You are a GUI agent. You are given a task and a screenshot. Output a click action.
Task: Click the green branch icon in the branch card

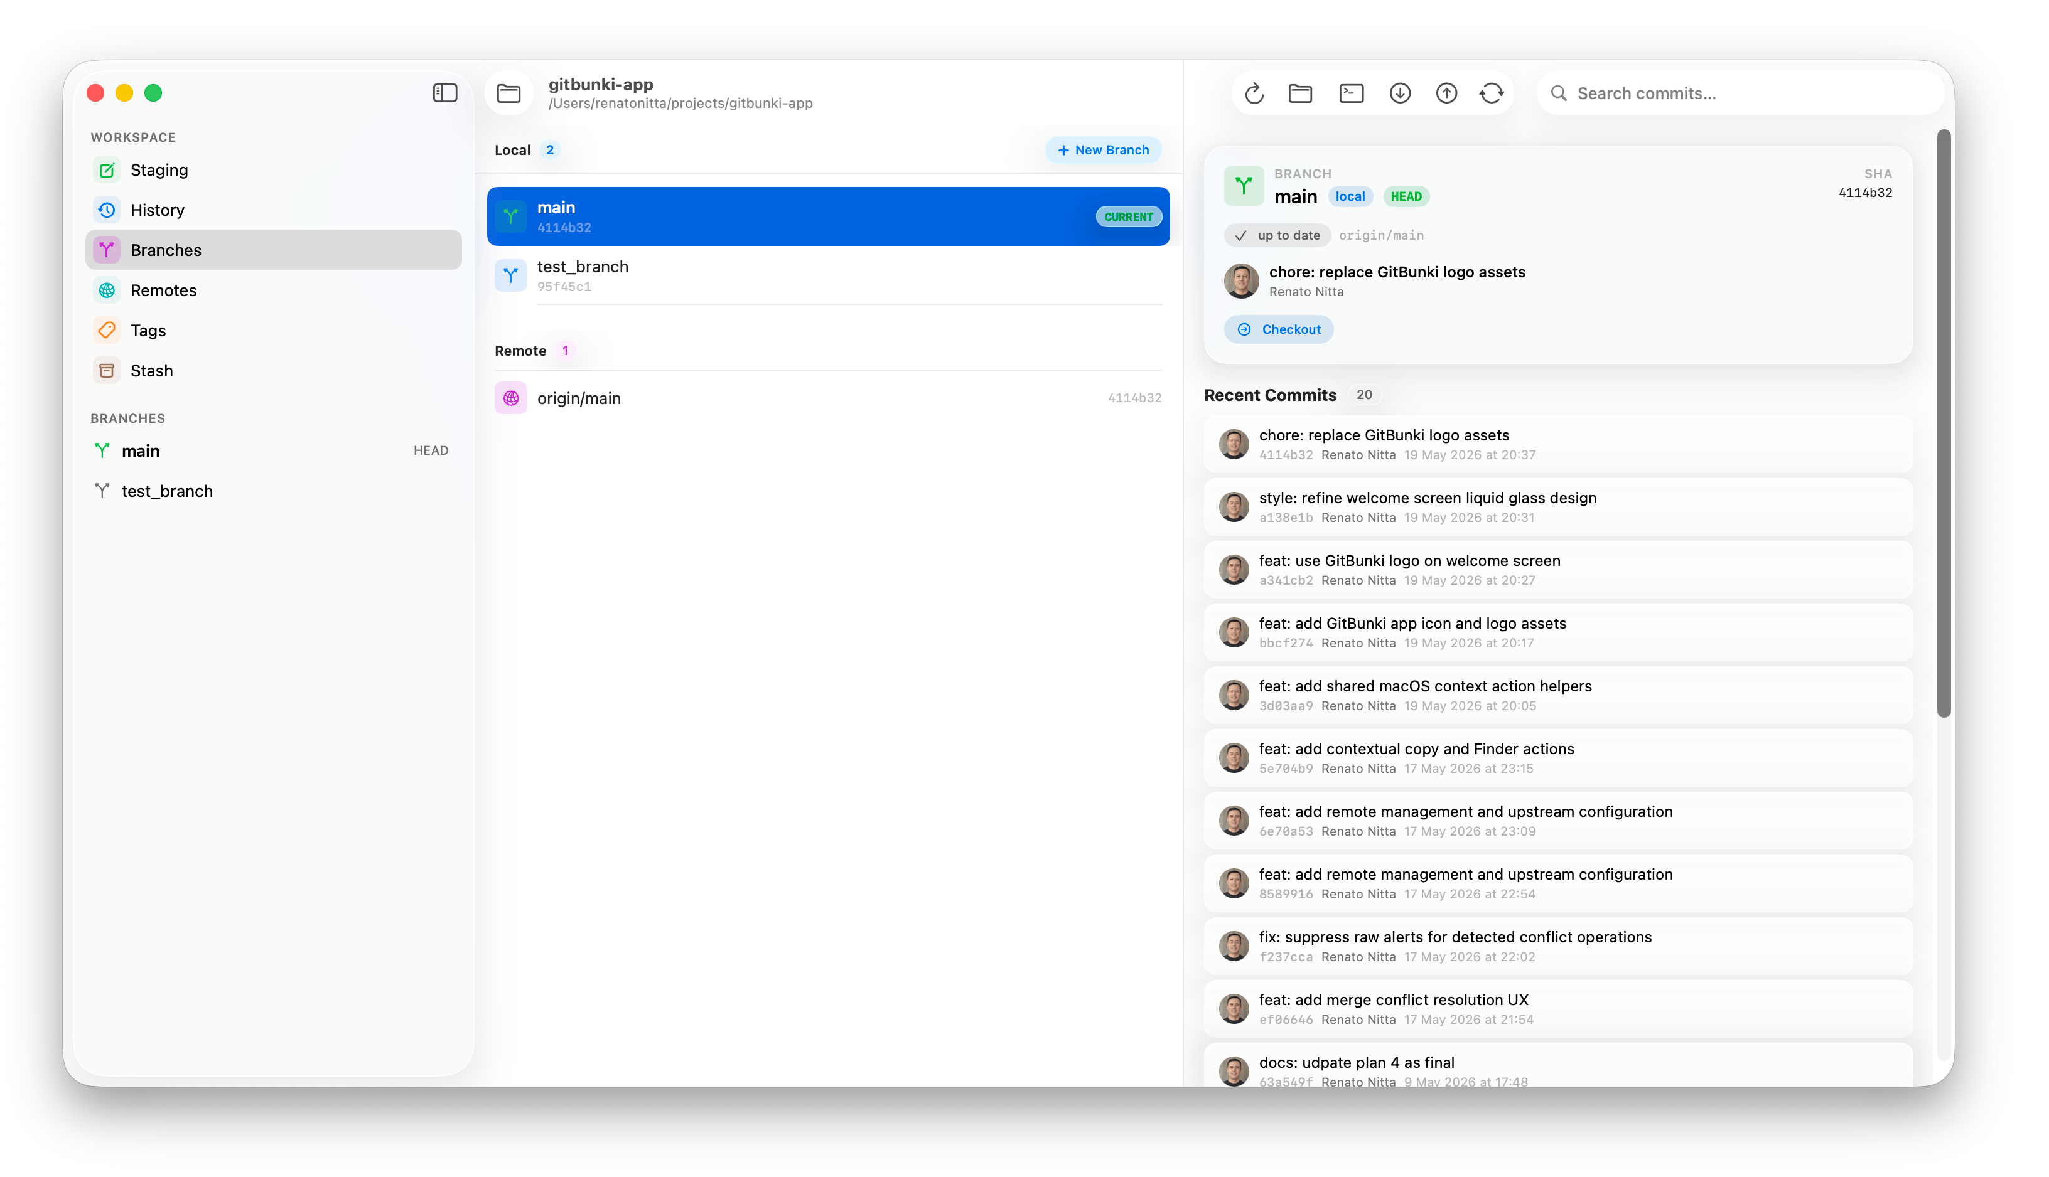coord(1244,186)
